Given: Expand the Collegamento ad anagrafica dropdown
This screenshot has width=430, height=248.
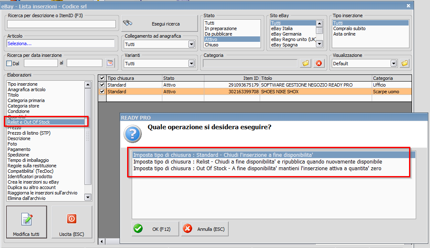Looking at the screenshot, I should [x=191, y=44].
